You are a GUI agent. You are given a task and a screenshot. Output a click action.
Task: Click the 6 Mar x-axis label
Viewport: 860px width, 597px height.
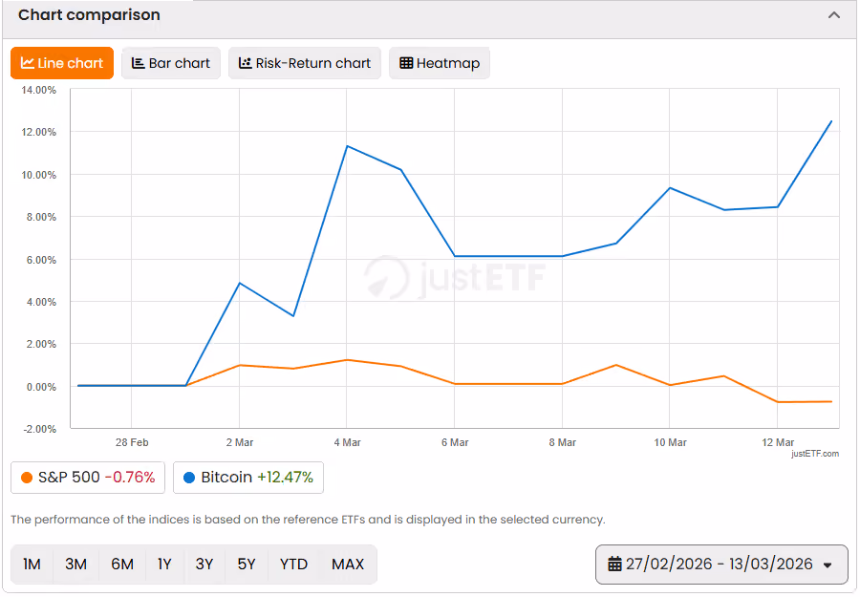coord(455,442)
